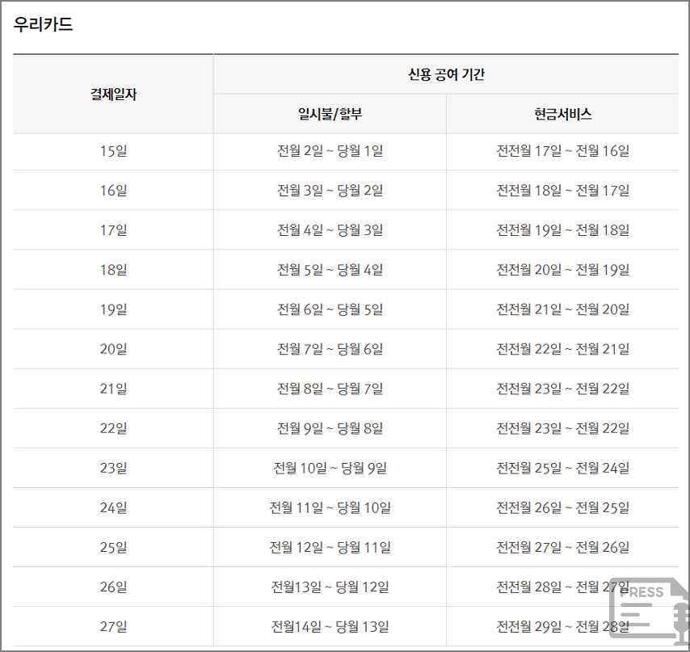
Task: Select the '17일' payment date cell
Action: [x=114, y=230]
